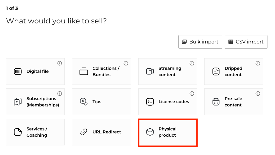Click the Services / Coaching sticky-note icon

coord(18,132)
